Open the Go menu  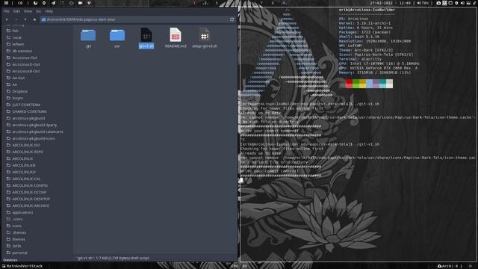click(38, 11)
